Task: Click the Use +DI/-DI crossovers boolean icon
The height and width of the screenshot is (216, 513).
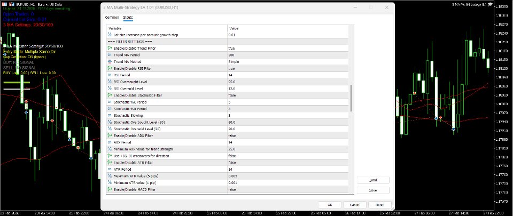Action: [110, 156]
